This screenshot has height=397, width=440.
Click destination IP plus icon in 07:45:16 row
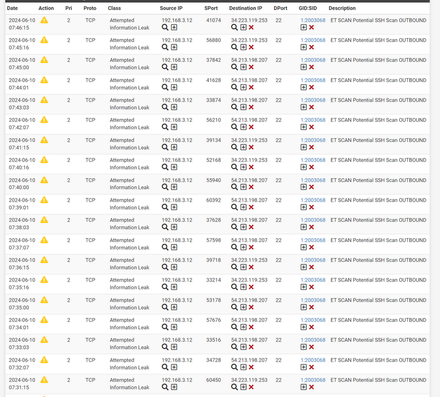tap(243, 47)
